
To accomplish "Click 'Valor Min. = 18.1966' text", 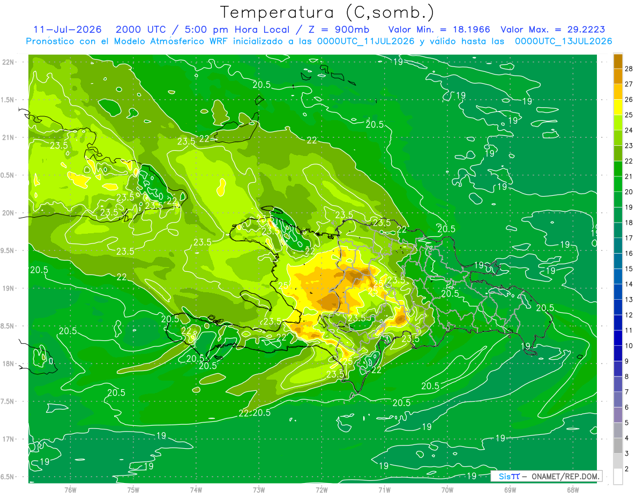I will [x=439, y=30].
